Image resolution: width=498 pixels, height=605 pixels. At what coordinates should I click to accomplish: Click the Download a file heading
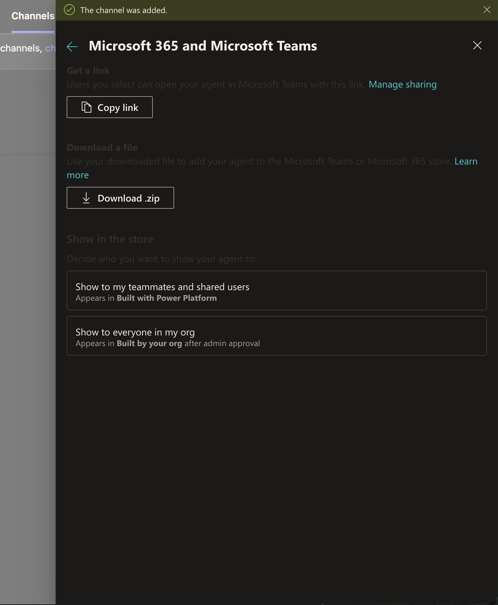click(x=102, y=147)
